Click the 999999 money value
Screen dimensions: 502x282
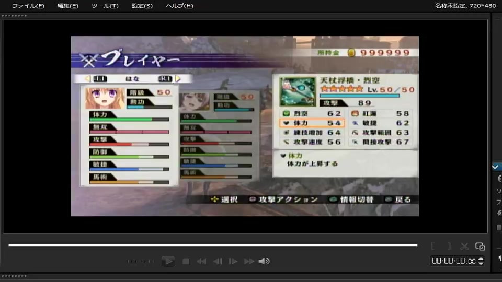click(385, 53)
